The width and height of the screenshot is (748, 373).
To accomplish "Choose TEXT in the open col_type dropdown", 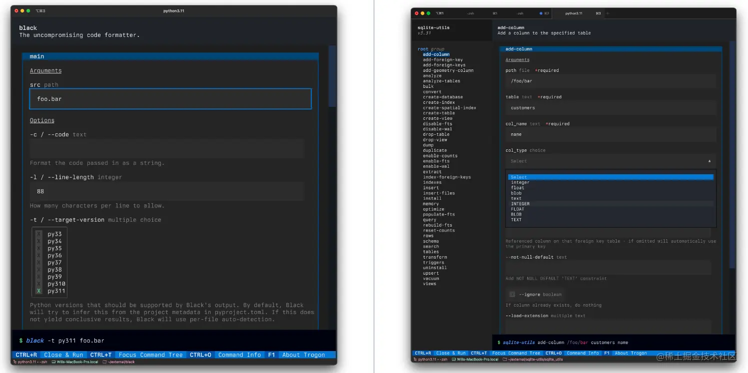I will click(x=516, y=219).
